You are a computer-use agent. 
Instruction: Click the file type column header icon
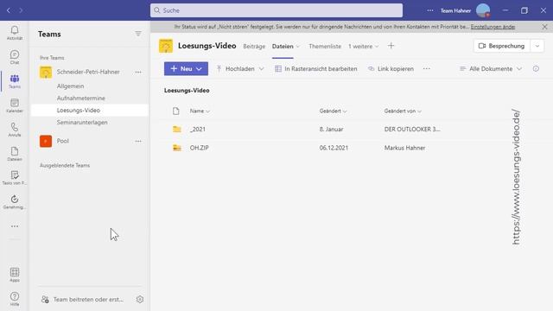[176, 111]
